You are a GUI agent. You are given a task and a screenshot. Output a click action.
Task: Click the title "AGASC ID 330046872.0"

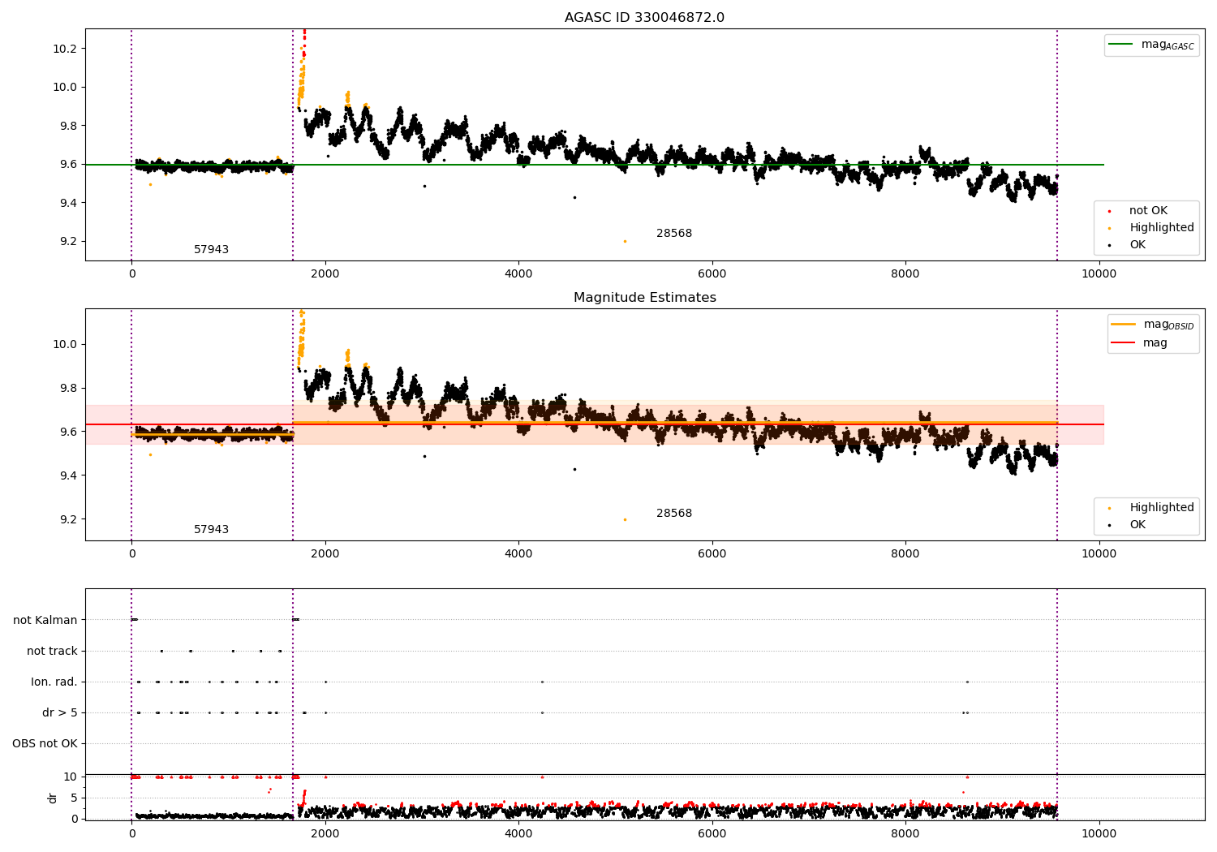point(644,17)
